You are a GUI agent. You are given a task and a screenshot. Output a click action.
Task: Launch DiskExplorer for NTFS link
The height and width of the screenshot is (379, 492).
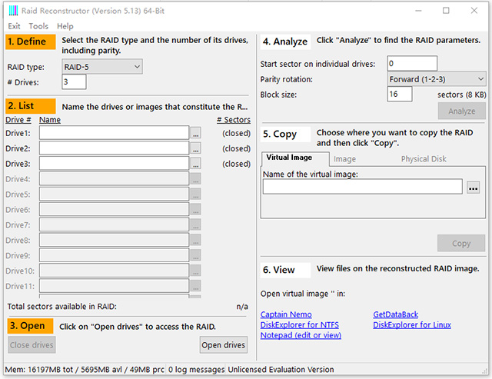tap(299, 325)
